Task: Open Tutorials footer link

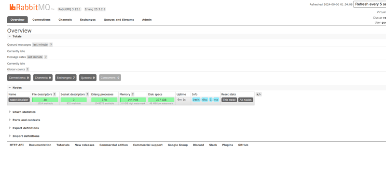Action: click(x=63, y=145)
